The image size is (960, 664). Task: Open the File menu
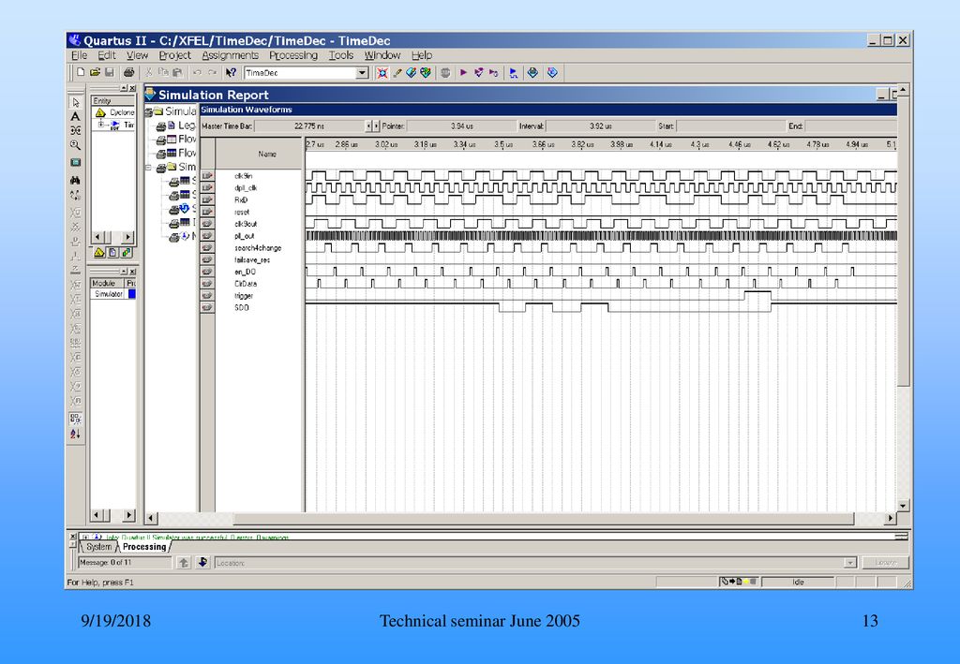(79, 55)
